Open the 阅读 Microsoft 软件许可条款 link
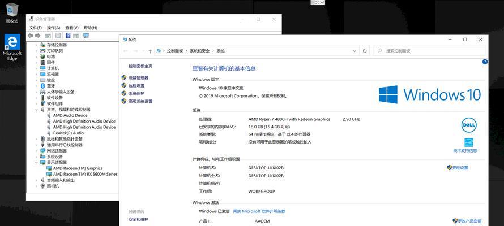 [x=259, y=211]
